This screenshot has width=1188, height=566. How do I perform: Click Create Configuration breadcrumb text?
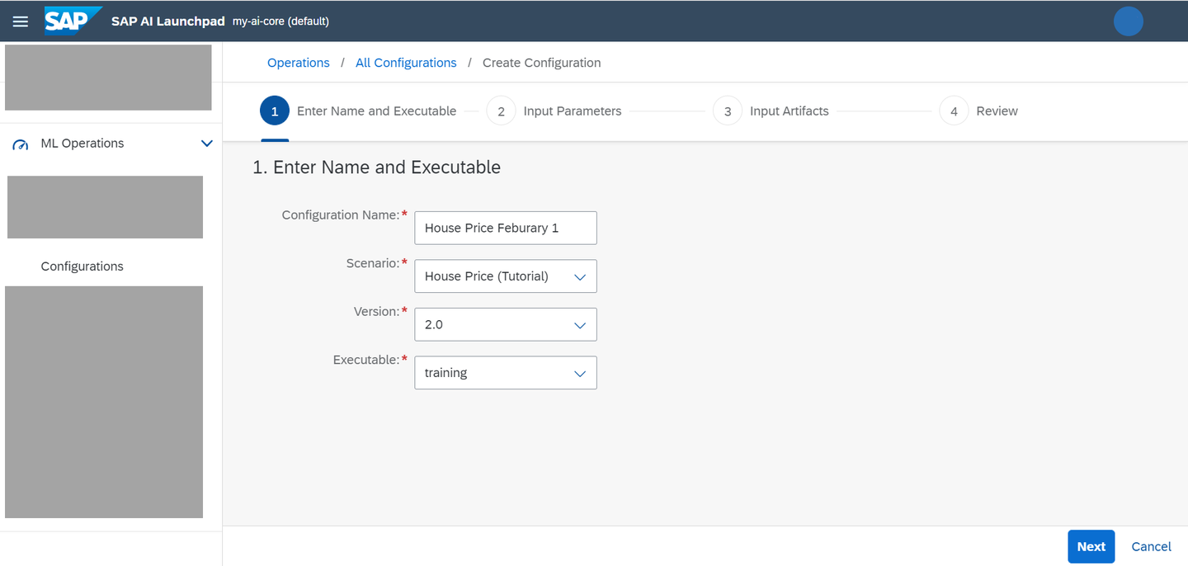pyautogui.click(x=541, y=63)
